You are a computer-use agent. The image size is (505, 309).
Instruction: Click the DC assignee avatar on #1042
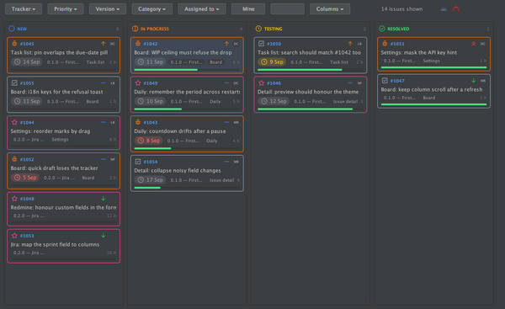tap(236, 44)
